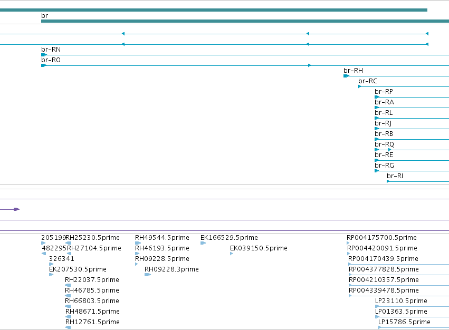Select the RH46193.5prime EST label

click(162, 248)
